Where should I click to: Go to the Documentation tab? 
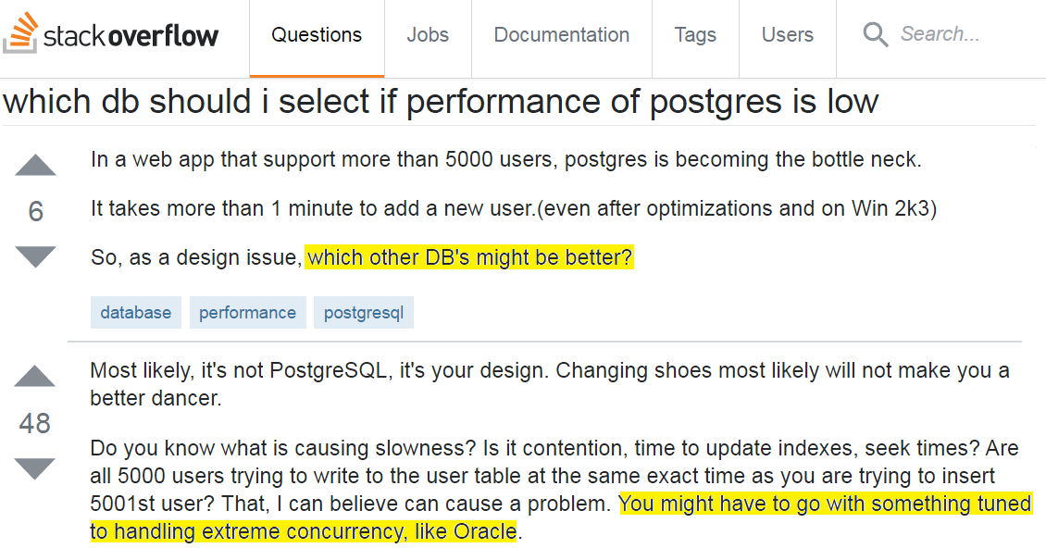(562, 35)
